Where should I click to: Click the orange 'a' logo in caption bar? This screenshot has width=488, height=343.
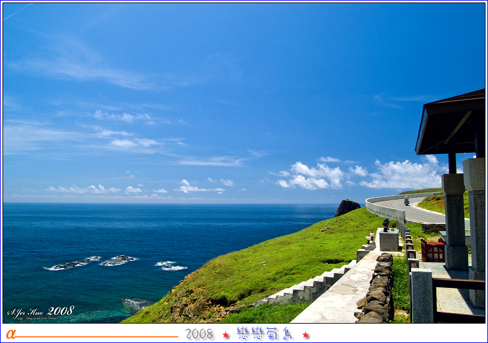[x=11, y=334]
